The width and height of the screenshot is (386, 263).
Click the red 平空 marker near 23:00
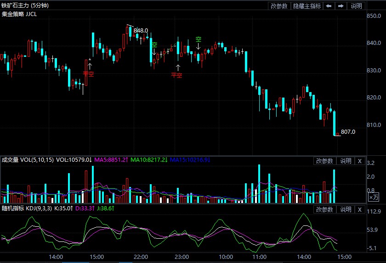tap(176, 75)
